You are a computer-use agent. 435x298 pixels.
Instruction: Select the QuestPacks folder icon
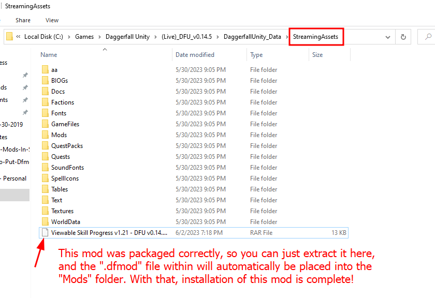45,145
